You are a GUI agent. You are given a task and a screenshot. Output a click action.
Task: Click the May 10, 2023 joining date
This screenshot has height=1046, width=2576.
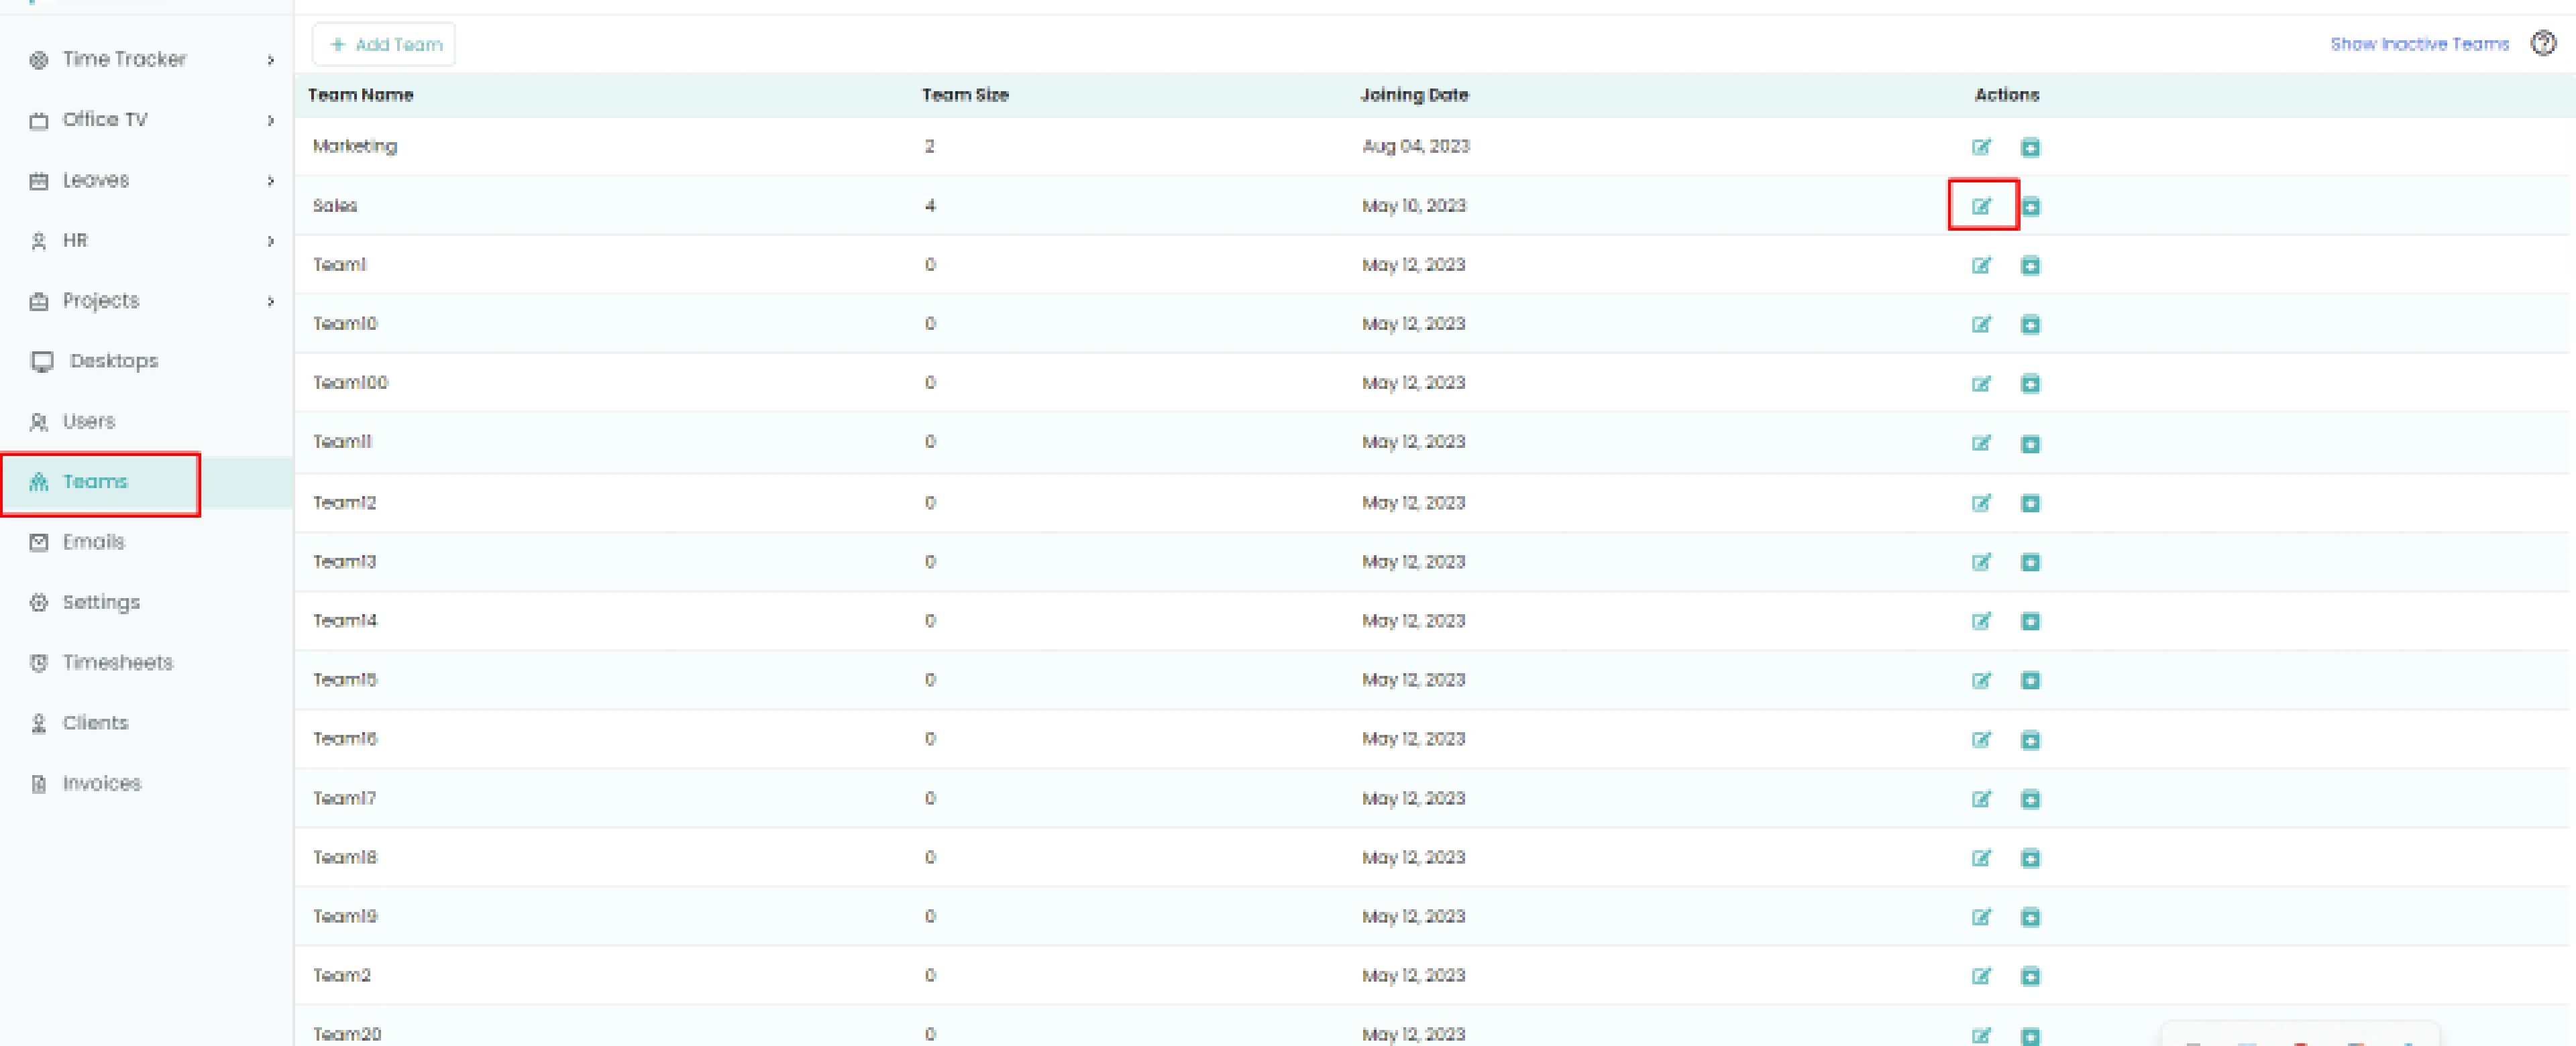point(1414,205)
